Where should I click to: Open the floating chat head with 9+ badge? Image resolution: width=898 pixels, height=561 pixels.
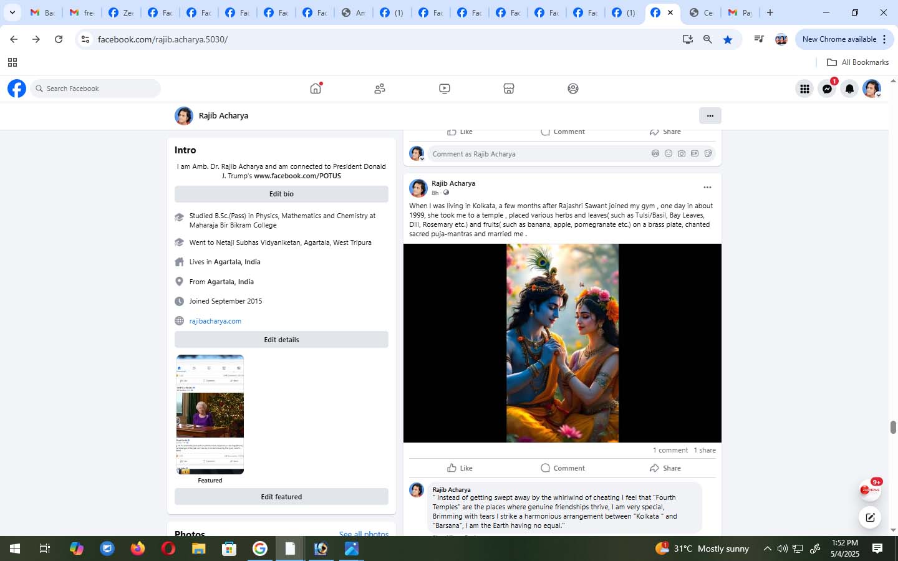870,490
